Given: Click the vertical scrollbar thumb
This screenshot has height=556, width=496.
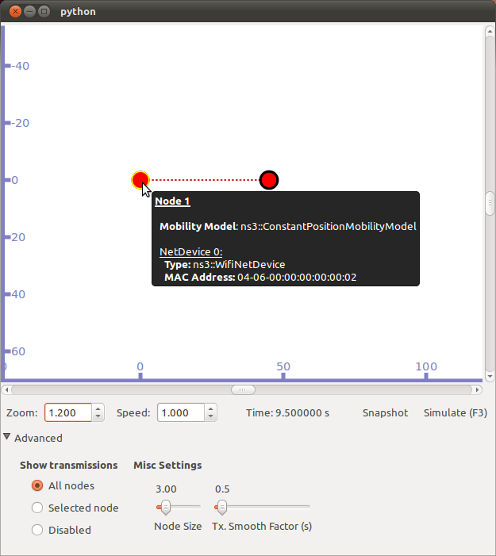Looking at the screenshot, I should pyautogui.click(x=490, y=203).
